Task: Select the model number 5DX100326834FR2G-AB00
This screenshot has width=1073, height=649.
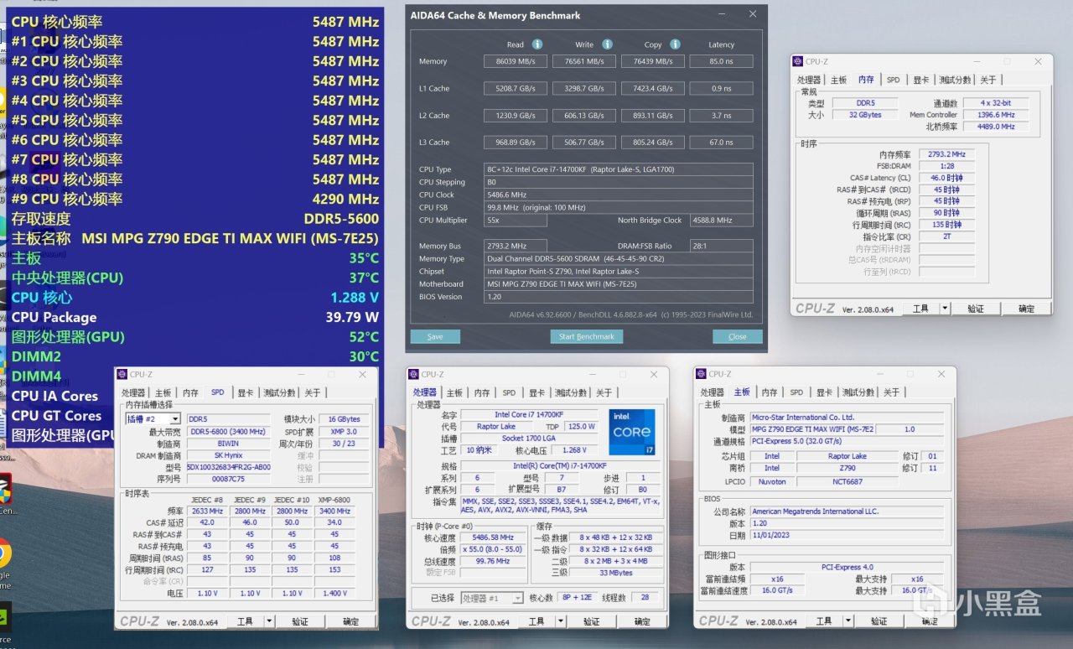Action: pos(229,468)
